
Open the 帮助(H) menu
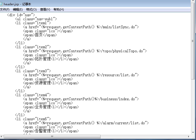point(58,9)
